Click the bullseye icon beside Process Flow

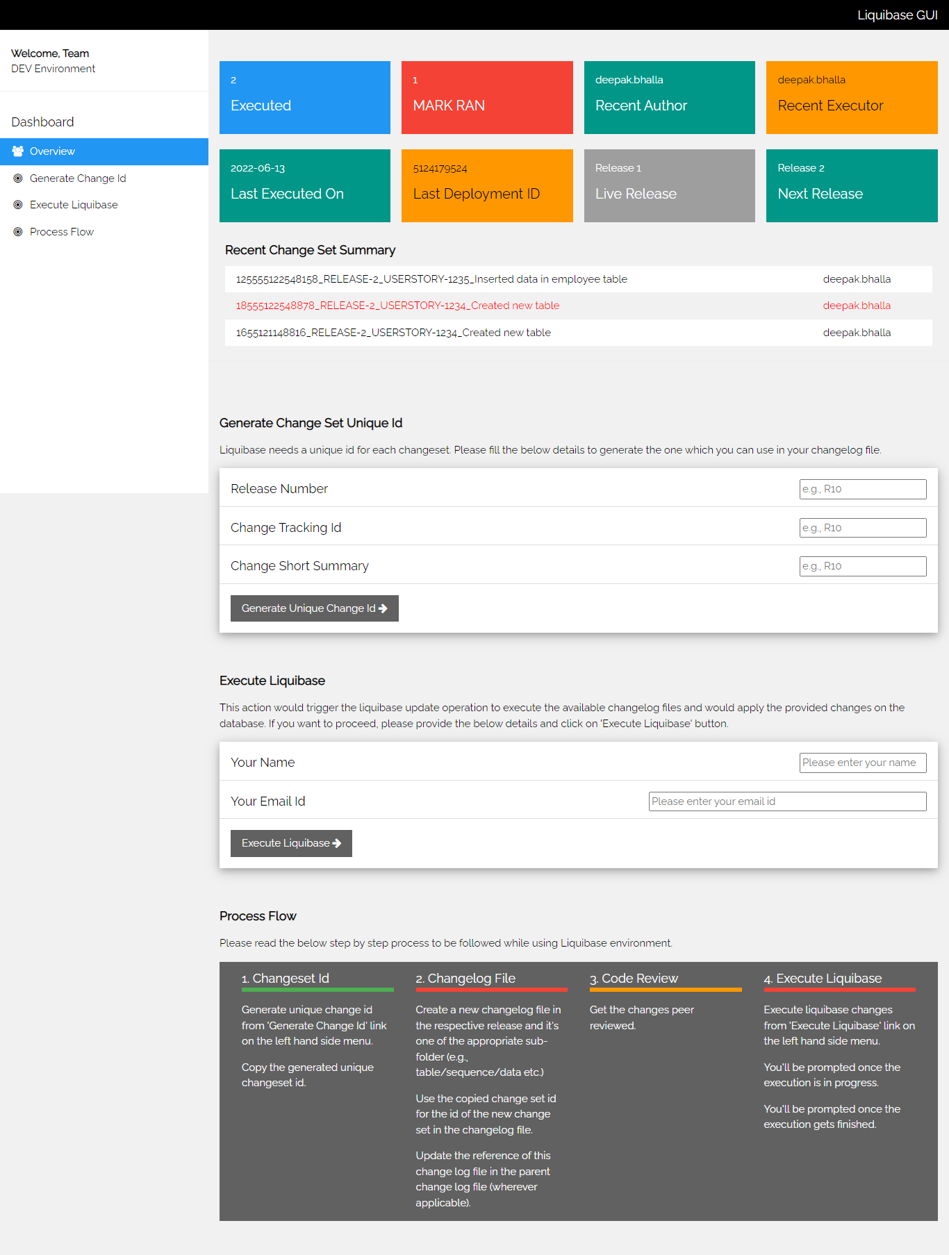click(18, 232)
